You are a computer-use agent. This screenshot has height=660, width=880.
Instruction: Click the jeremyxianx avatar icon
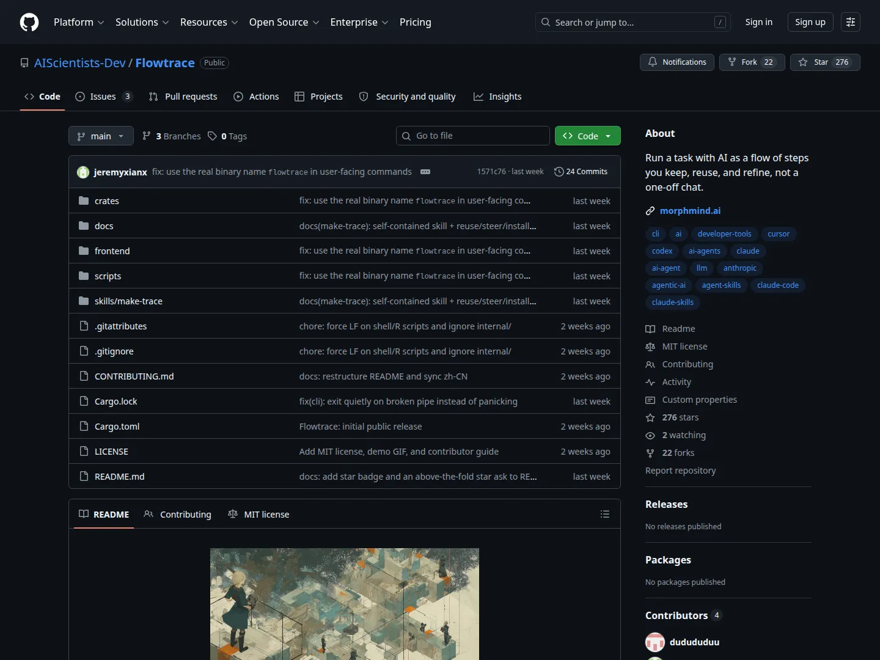point(83,172)
